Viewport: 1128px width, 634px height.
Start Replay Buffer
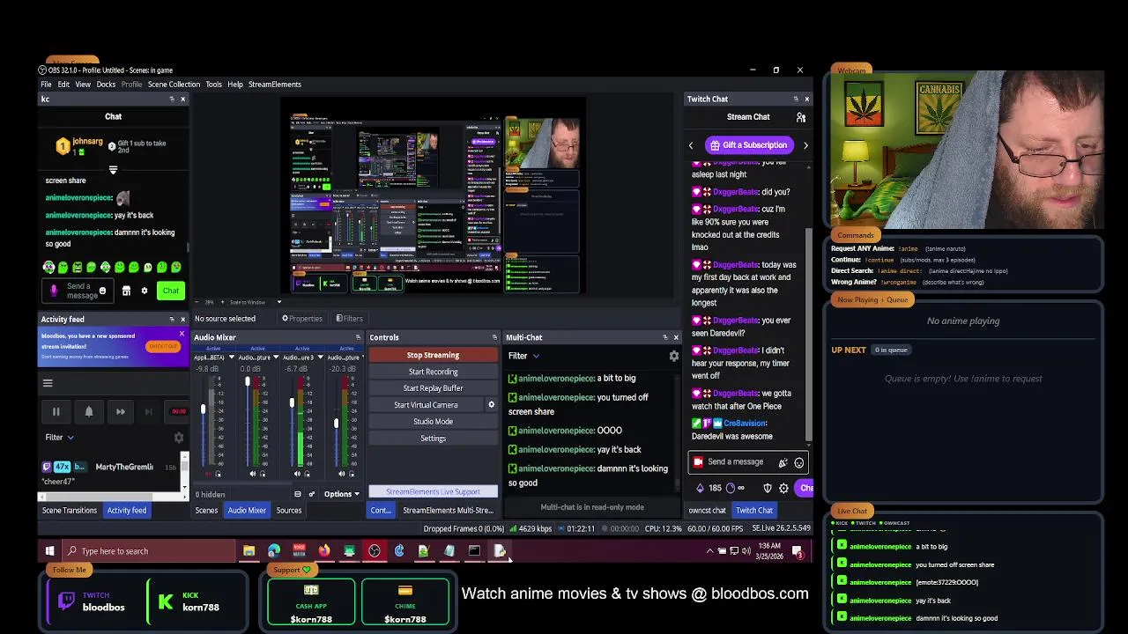[x=433, y=388]
